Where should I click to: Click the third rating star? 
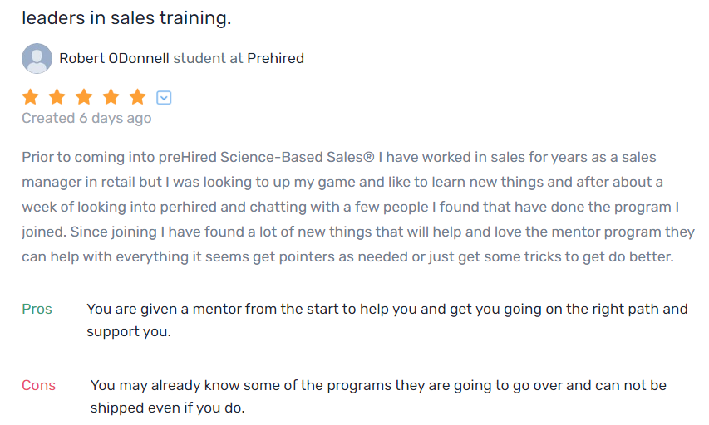coord(84,97)
